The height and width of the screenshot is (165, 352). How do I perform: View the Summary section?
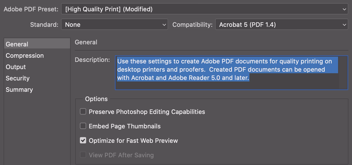(19, 89)
